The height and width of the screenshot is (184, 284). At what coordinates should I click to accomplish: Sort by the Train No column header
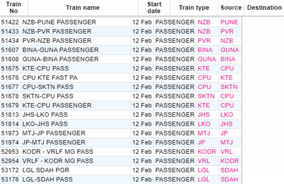14,8
